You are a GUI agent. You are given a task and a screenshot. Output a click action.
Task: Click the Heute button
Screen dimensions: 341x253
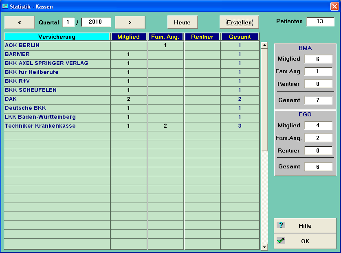183,22
